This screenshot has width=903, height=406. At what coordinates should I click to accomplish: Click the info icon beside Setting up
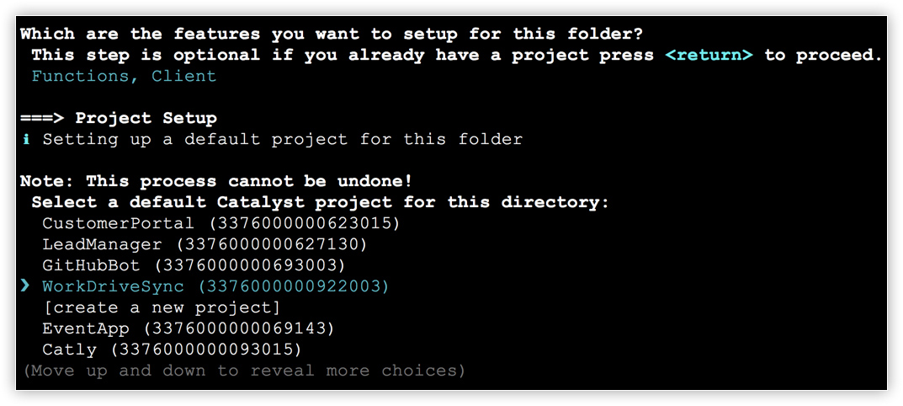tap(26, 139)
